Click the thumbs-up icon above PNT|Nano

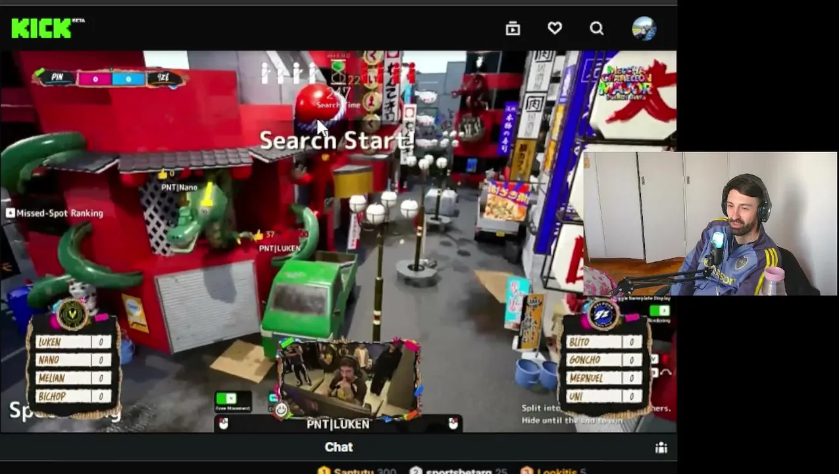[163, 174]
